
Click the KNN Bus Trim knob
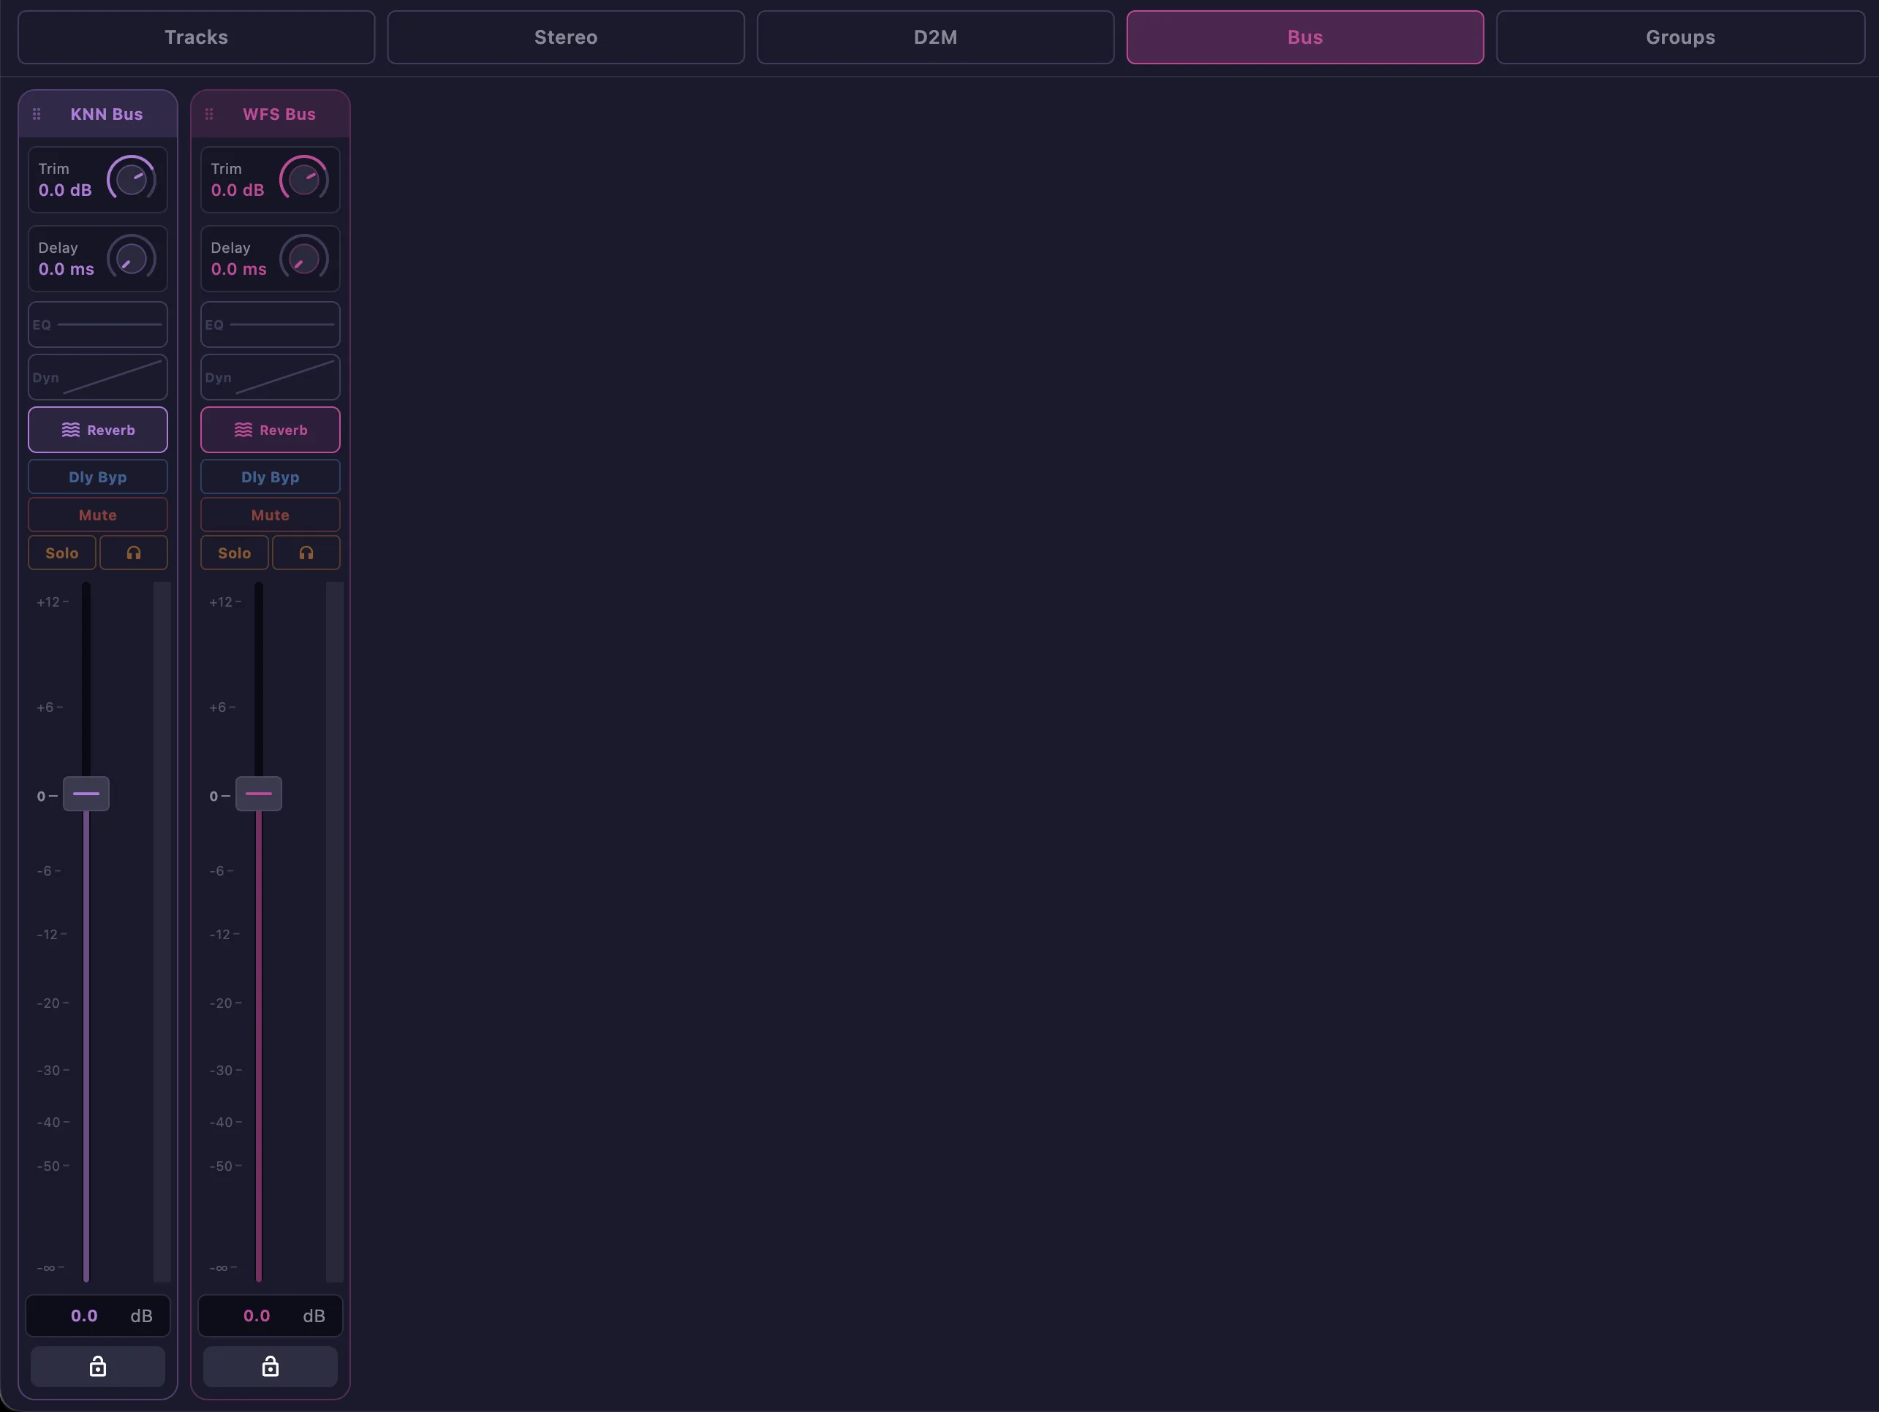coord(131,179)
